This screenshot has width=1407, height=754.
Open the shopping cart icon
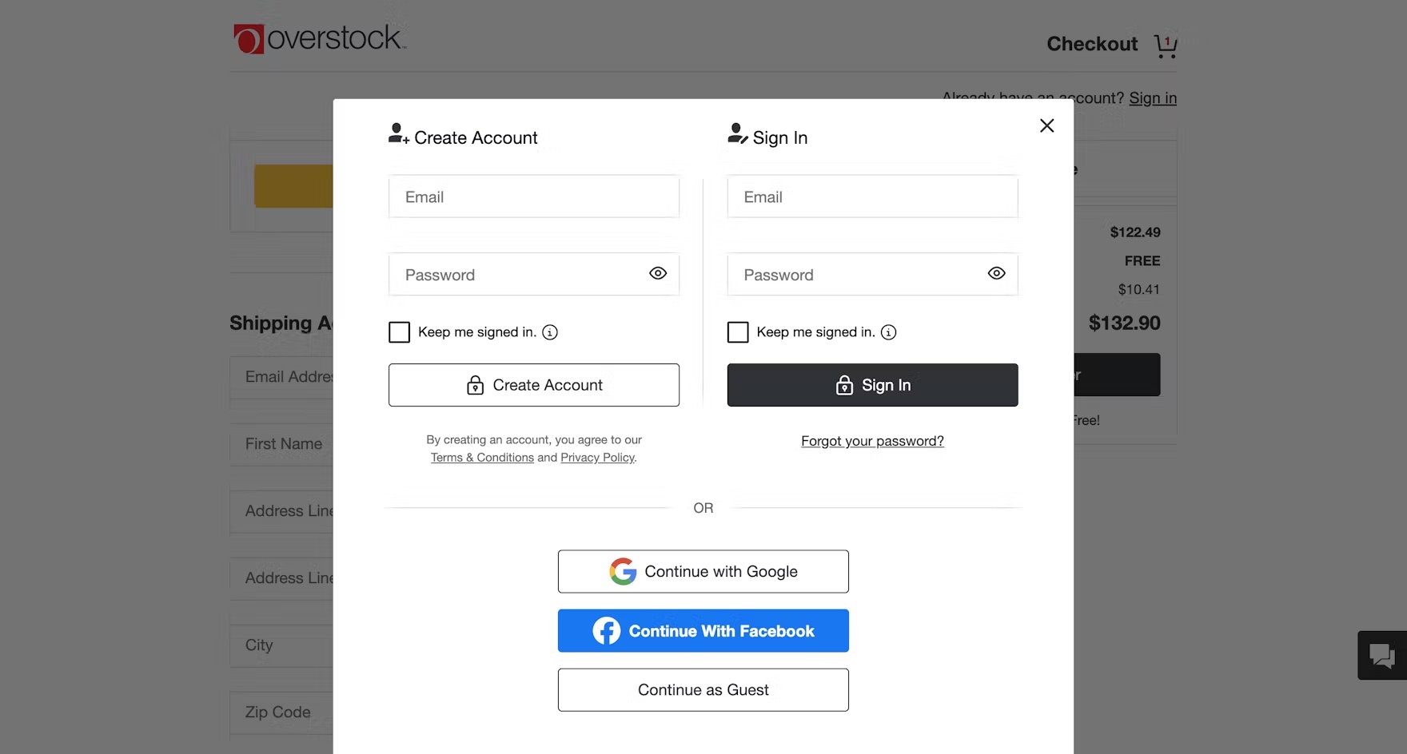[1166, 46]
